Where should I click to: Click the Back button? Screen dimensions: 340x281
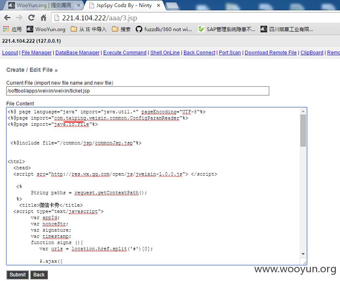point(39,275)
